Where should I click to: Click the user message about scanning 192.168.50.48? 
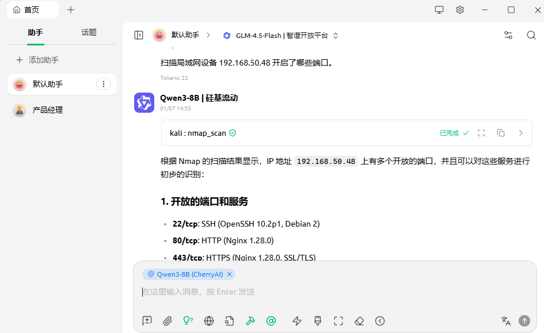coord(248,63)
